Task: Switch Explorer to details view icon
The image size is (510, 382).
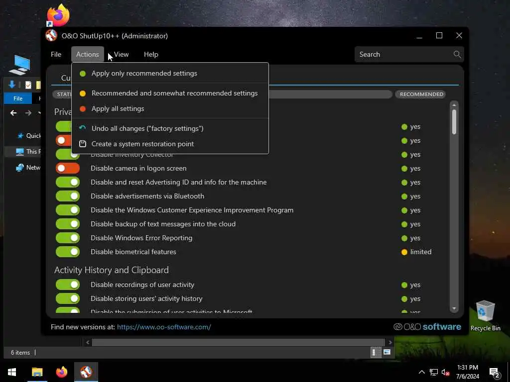Action: point(376,353)
